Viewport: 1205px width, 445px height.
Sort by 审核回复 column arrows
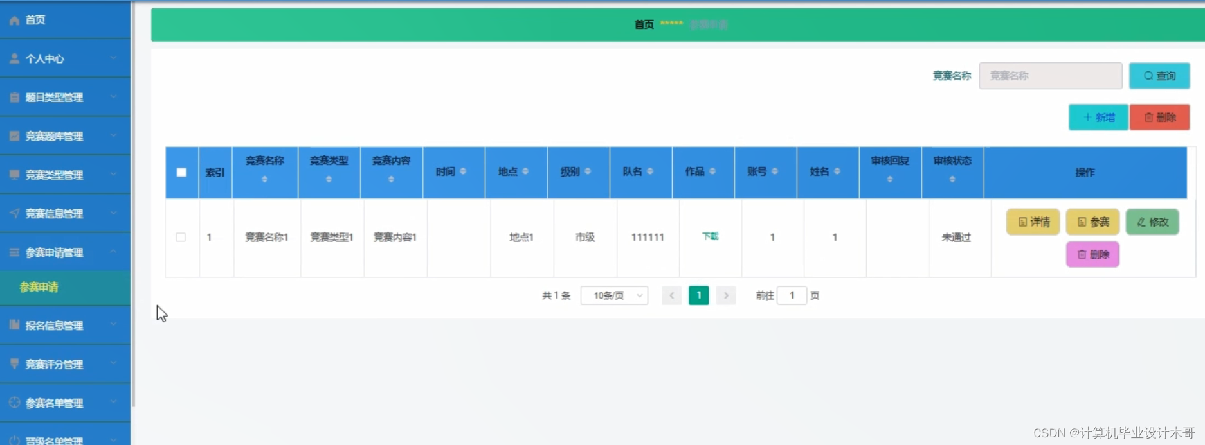(x=890, y=179)
